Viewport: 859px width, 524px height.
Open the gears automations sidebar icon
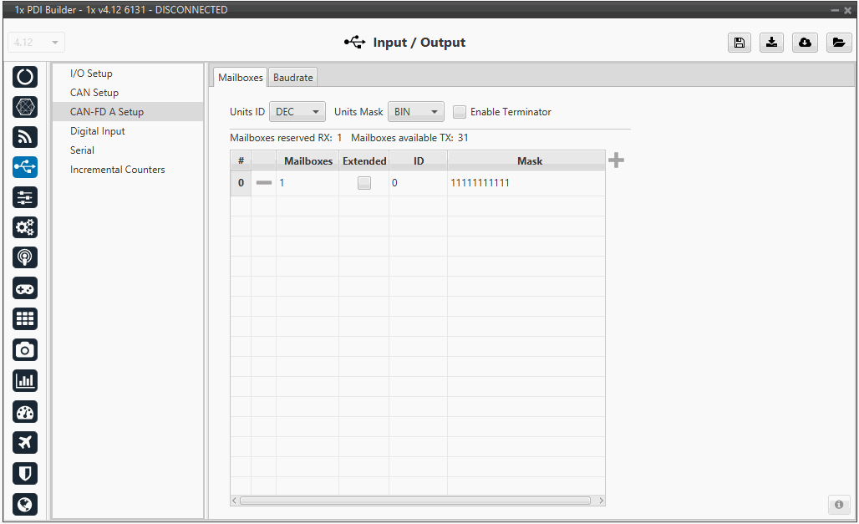(25, 227)
